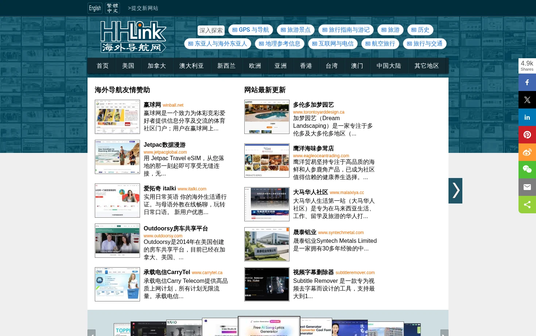Open 承载电信CarryTel title link
Viewport: 536px width, 336px height.
[167, 272]
